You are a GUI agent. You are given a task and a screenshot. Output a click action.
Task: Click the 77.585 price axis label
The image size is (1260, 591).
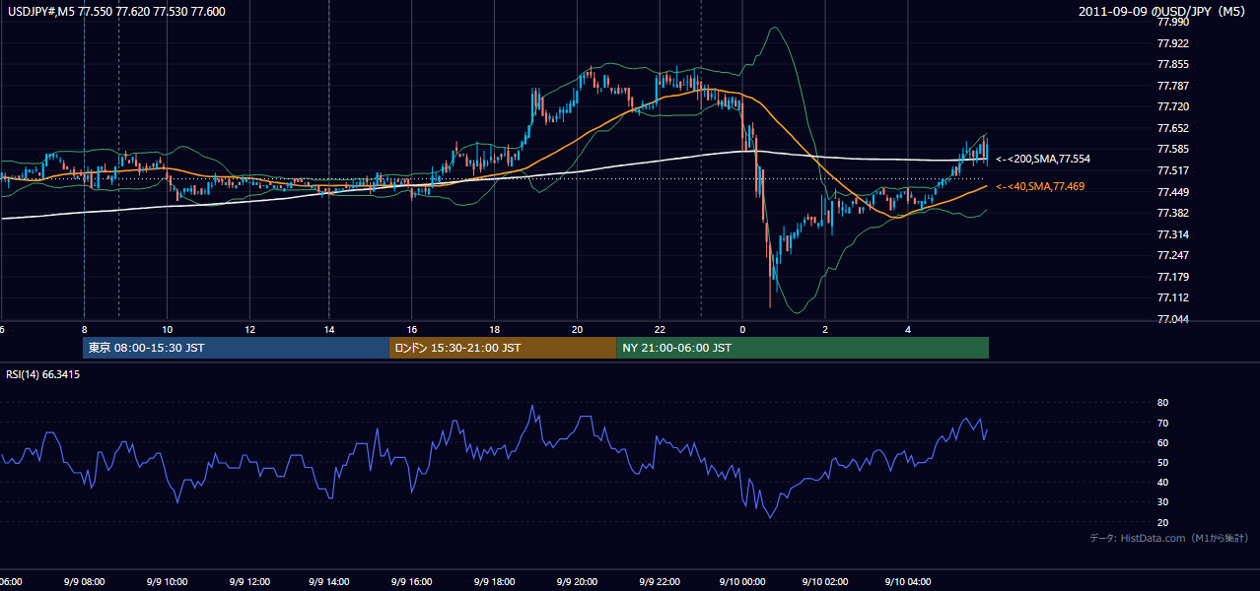pos(1173,149)
